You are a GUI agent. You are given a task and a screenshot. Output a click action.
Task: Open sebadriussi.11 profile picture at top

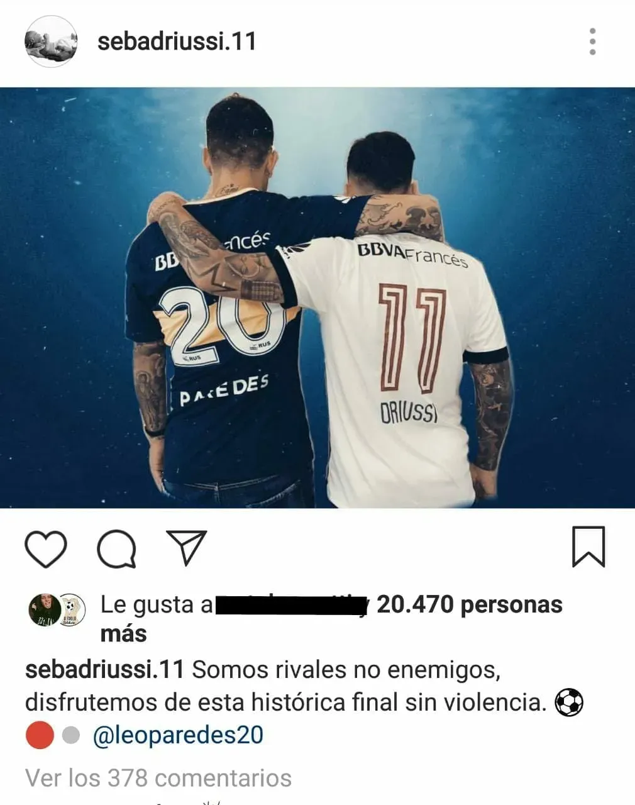[x=51, y=42]
